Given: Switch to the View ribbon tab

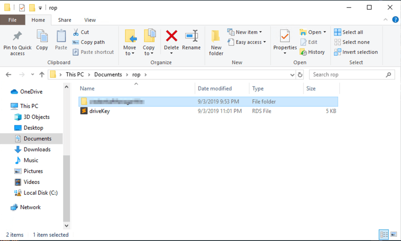Looking at the screenshot, I should [90, 20].
